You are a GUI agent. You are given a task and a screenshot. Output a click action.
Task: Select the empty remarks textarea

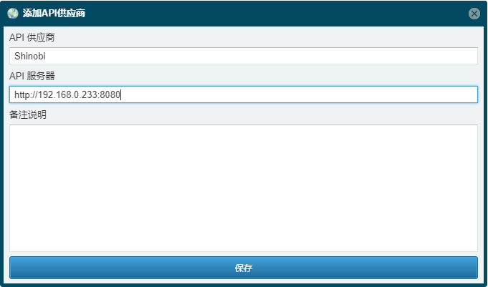(x=244, y=188)
